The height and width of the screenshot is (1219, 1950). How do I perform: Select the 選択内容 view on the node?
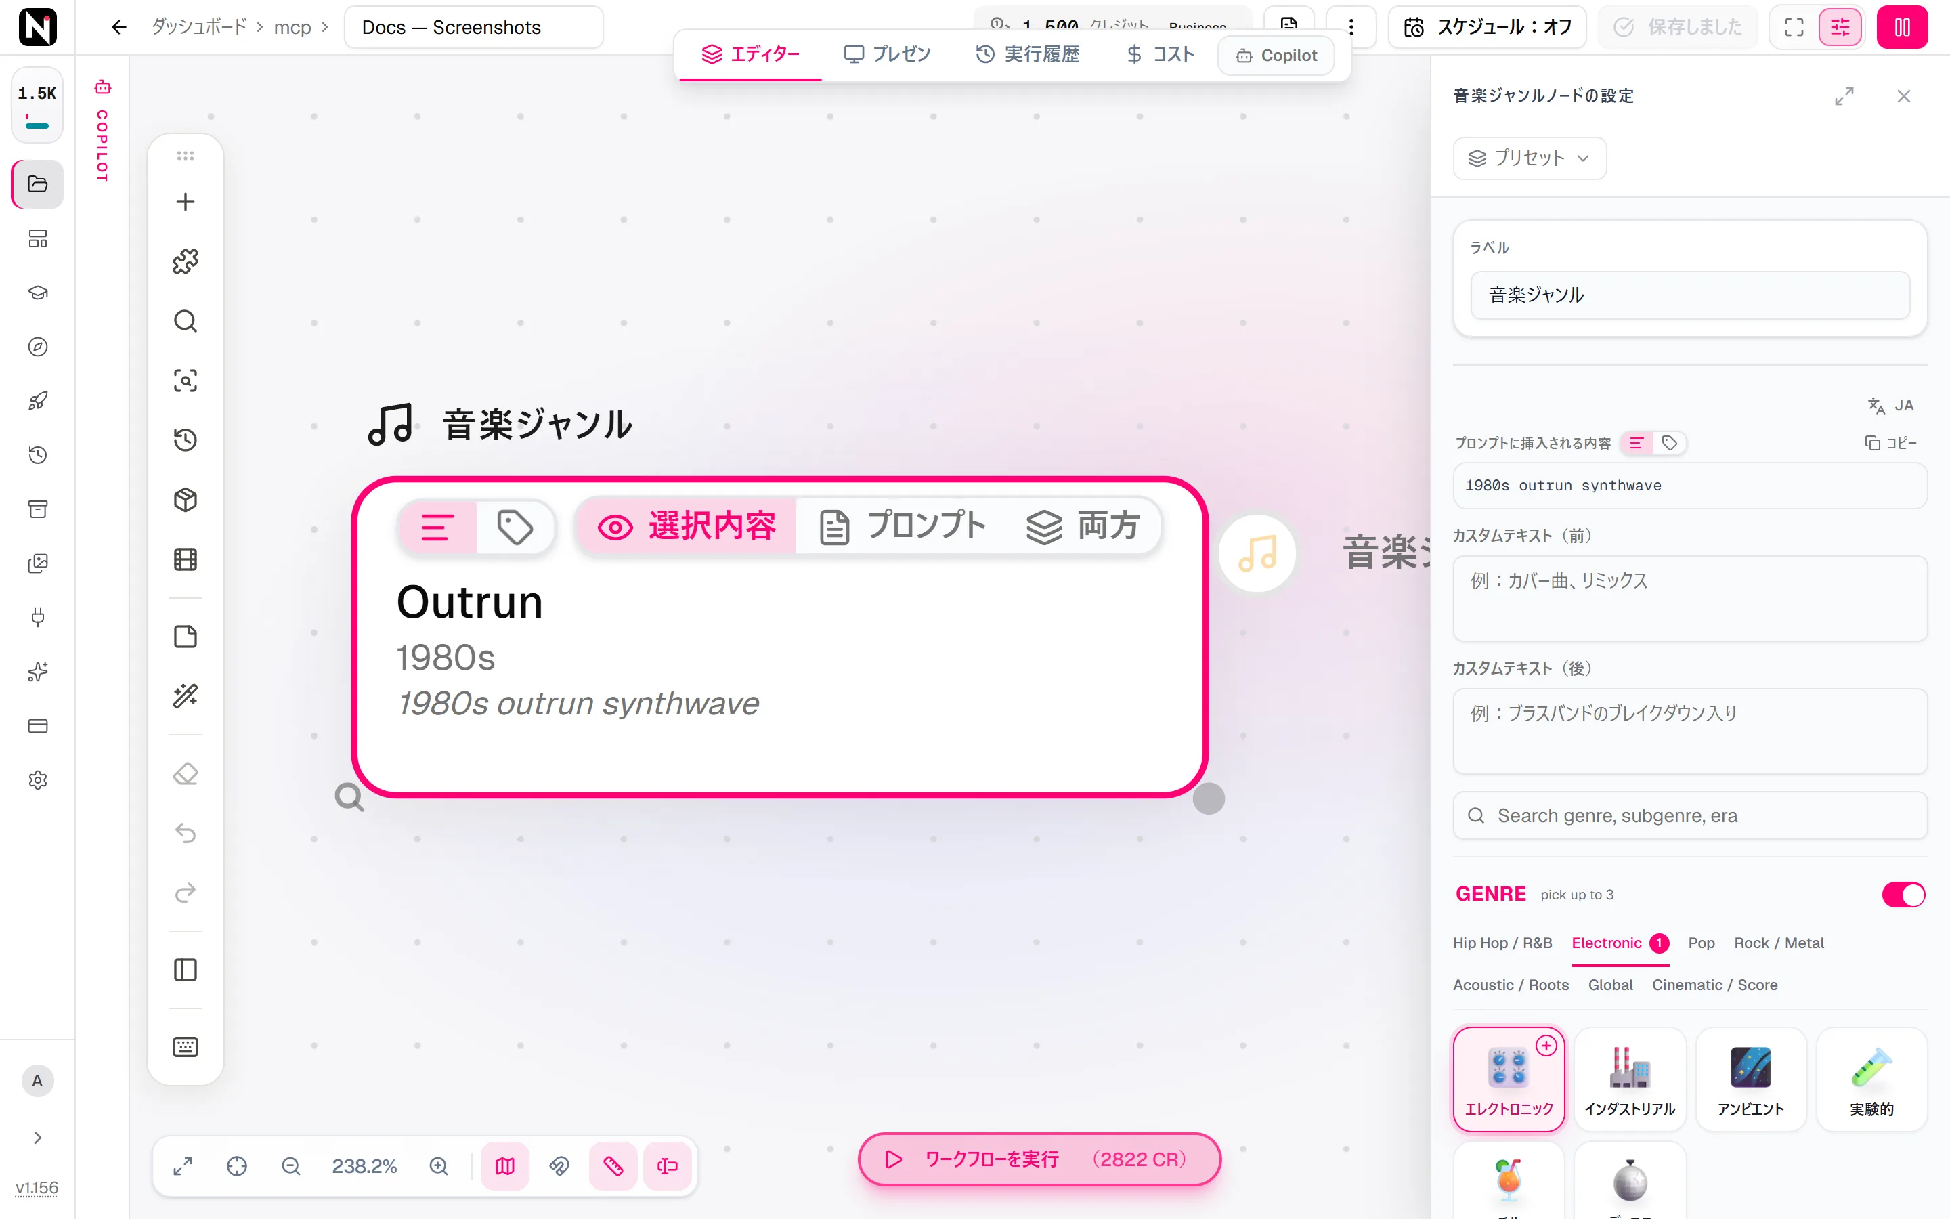(x=687, y=526)
